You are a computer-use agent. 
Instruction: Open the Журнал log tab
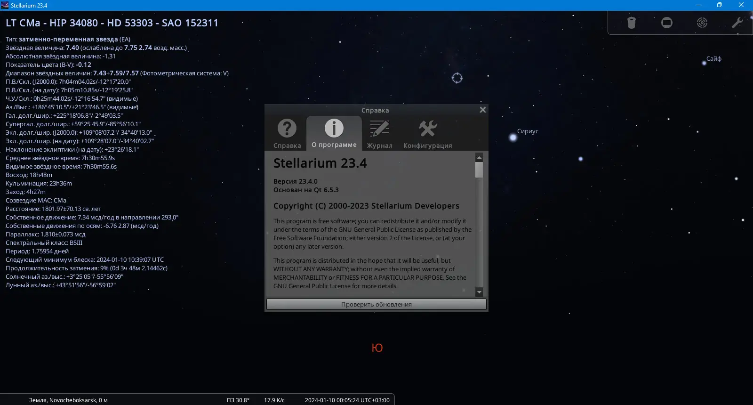380,134
